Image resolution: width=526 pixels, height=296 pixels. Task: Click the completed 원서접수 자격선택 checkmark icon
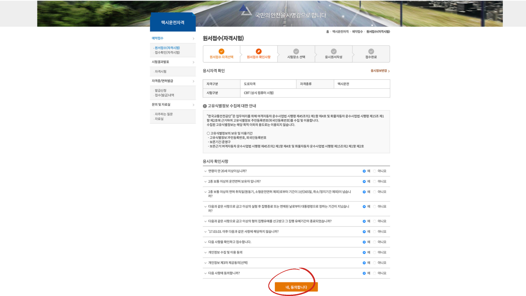pos(221,51)
